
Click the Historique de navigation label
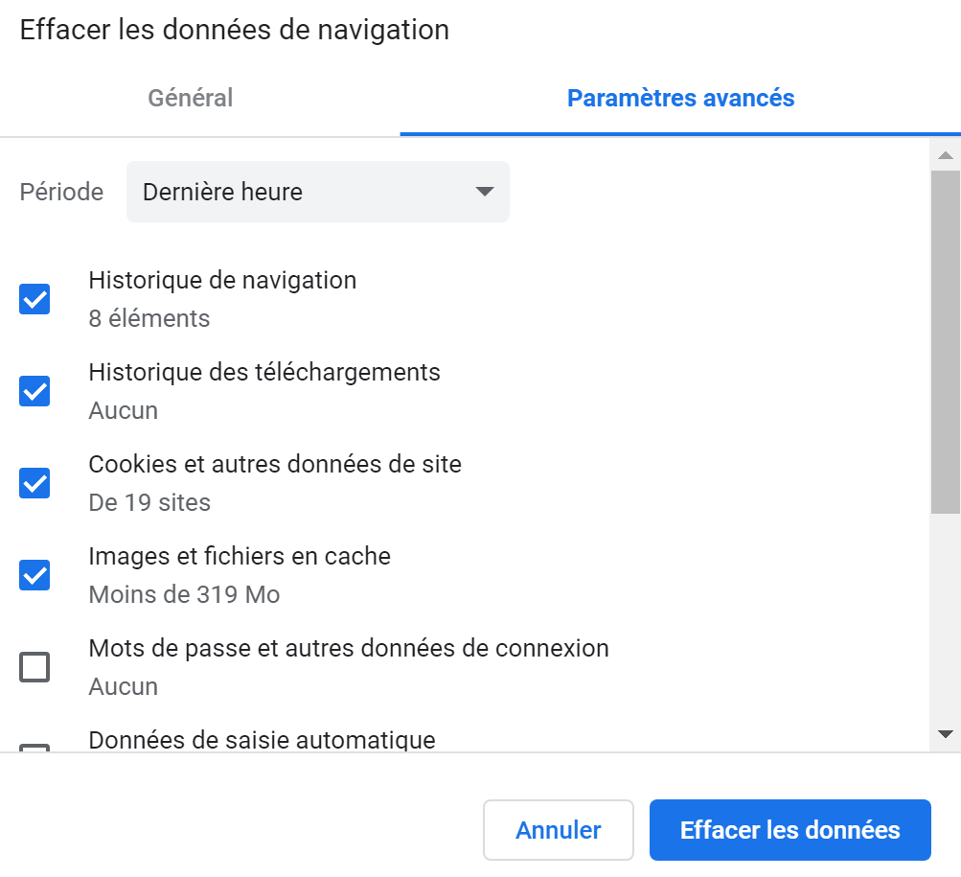pos(222,280)
